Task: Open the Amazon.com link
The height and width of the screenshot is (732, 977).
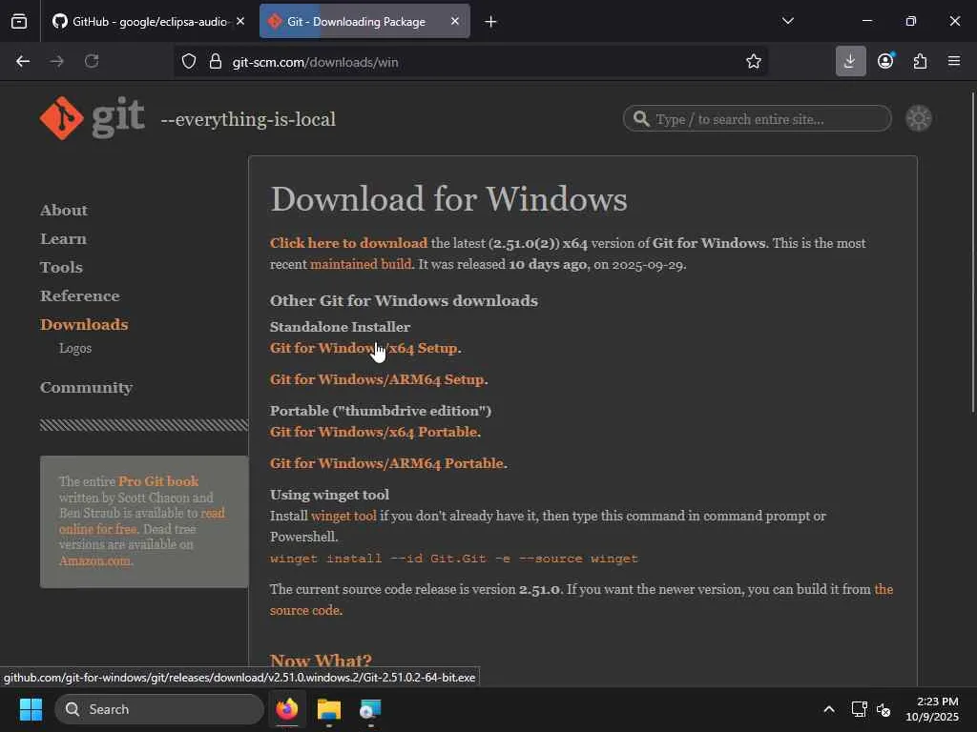Action: (94, 560)
